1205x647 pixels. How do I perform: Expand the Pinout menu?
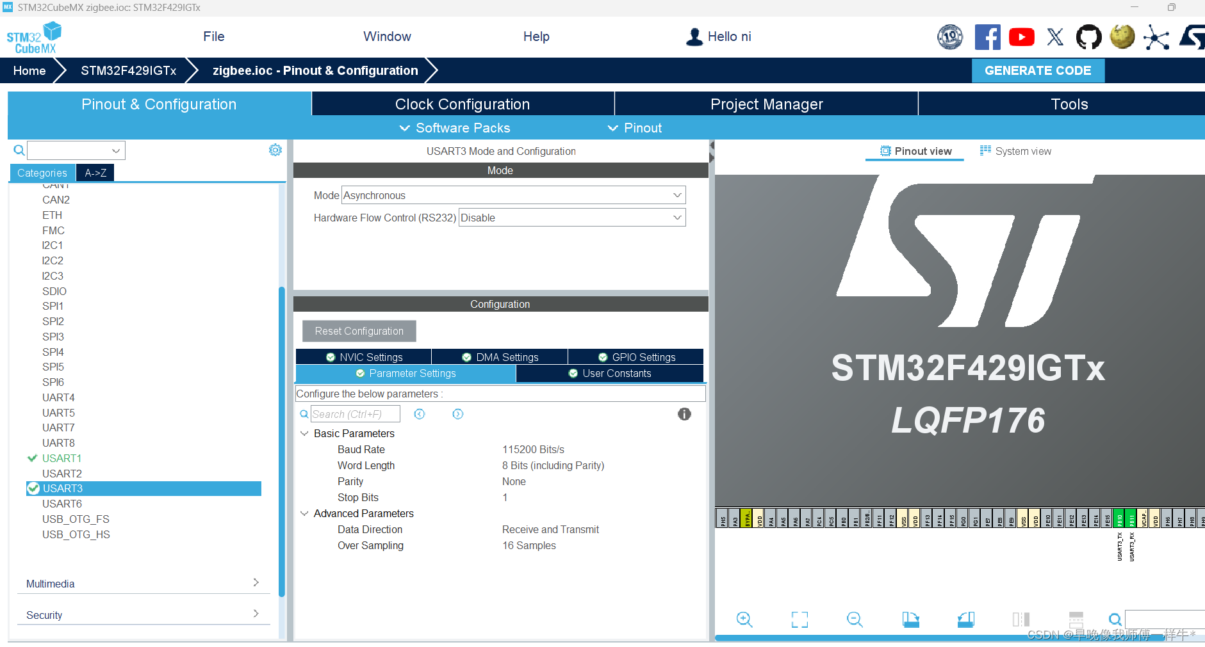635,128
